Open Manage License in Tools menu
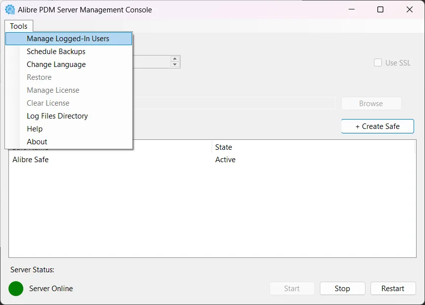The width and height of the screenshot is (425, 305). [x=68, y=90]
